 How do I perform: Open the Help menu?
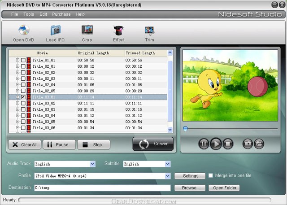click(x=80, y=14)
